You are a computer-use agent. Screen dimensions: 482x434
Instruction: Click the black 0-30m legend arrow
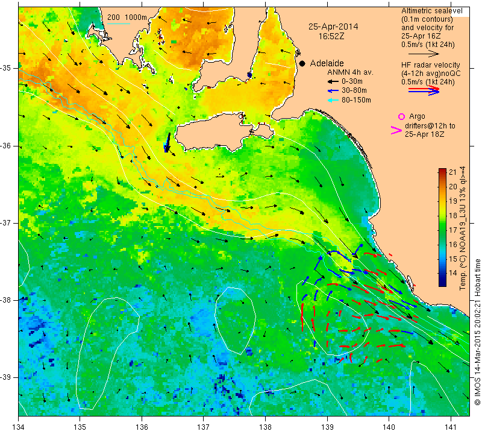point(333,81)
